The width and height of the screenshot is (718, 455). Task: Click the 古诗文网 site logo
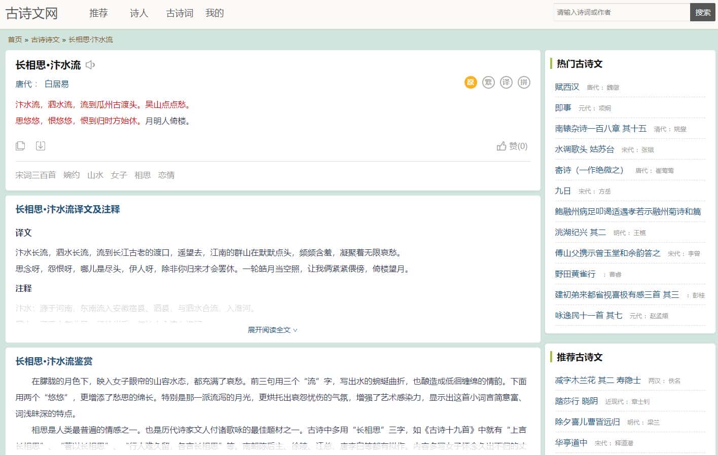coord(31,13)
